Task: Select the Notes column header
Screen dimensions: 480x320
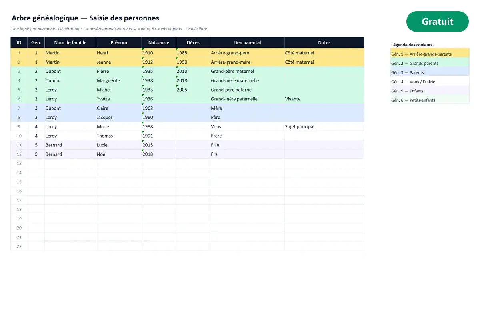Action: (x=324, y=42)
